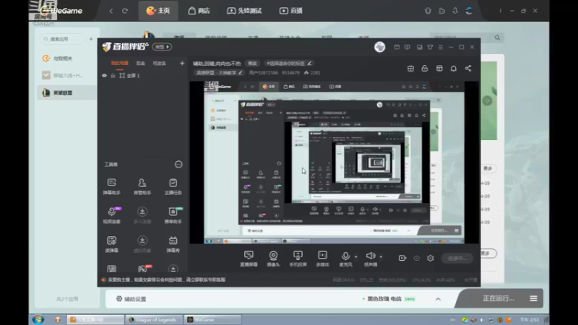Open the Windows Start button

point(38,319)
